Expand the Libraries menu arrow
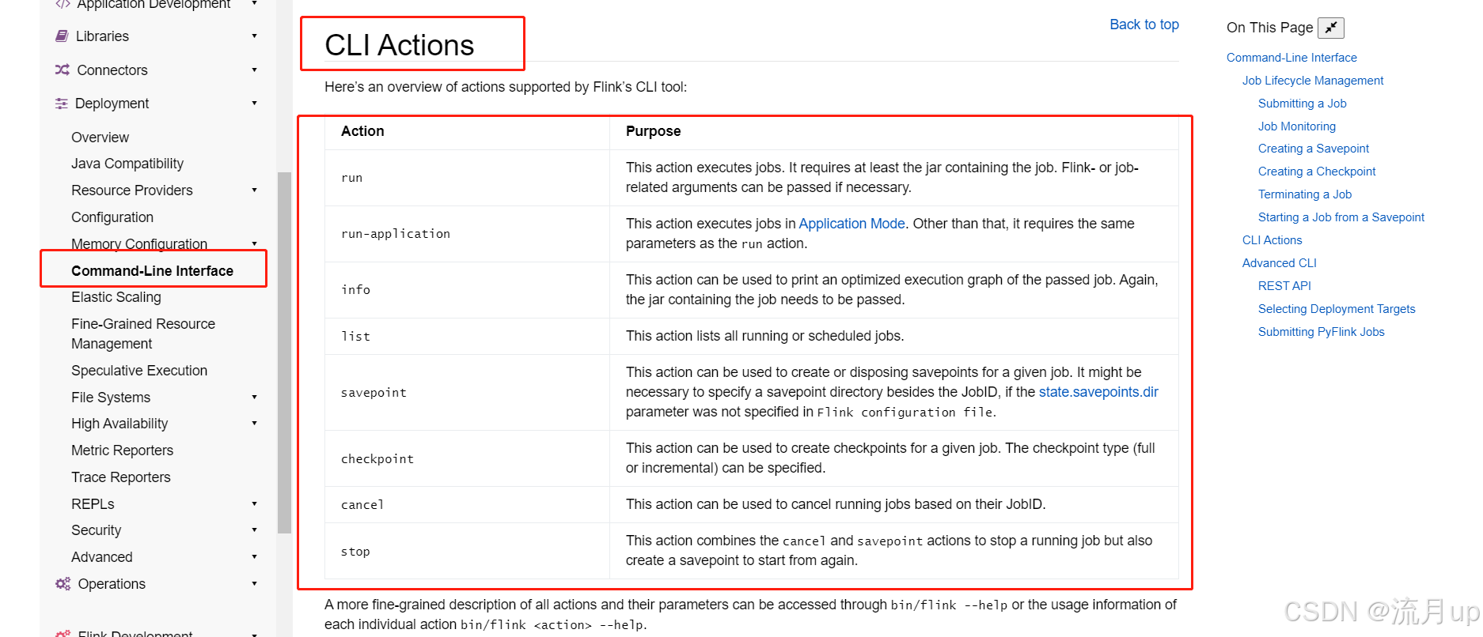Viewport: 1483px width, 637px height. click(x=254, y=36)
